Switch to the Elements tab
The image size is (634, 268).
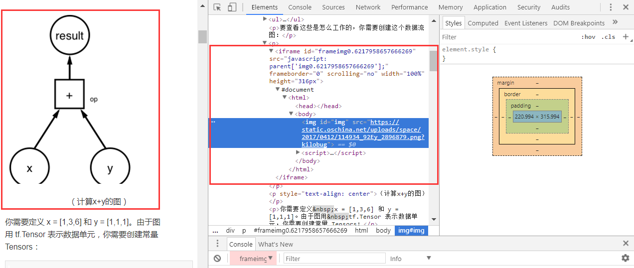[265, 7]
